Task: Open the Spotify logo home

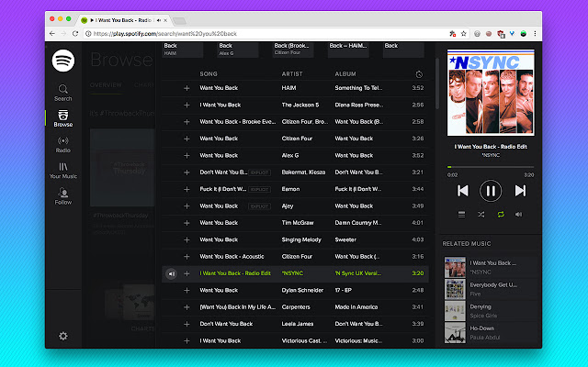Action: tap(63, 61)
